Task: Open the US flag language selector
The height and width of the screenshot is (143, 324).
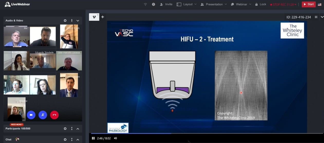Action: click(x=320, y=4)
